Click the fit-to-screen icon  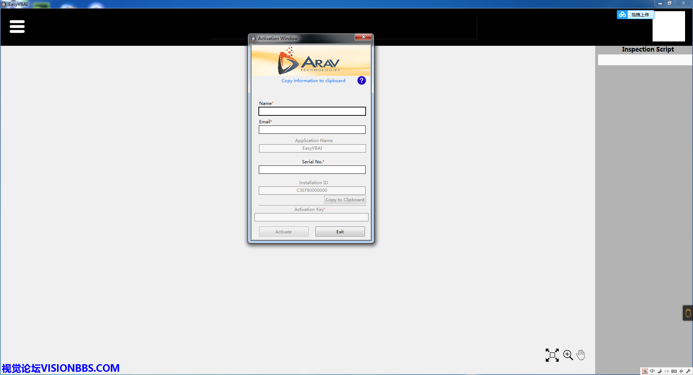point(552,355)
